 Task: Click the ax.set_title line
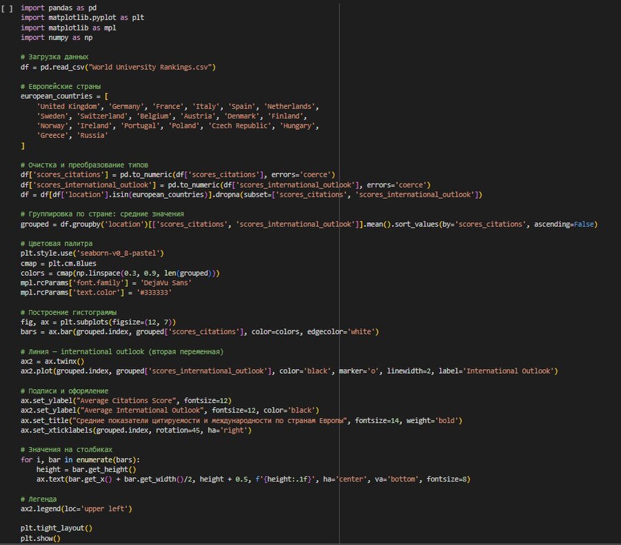click(x=241, y=420)
